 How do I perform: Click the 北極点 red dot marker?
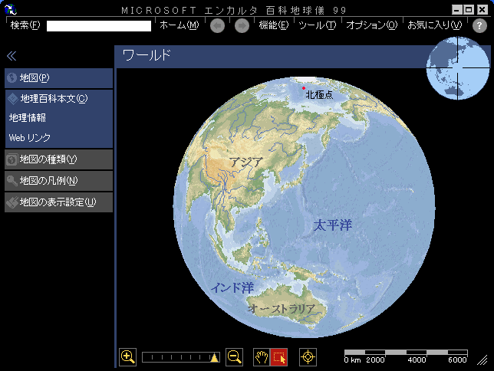304,88
